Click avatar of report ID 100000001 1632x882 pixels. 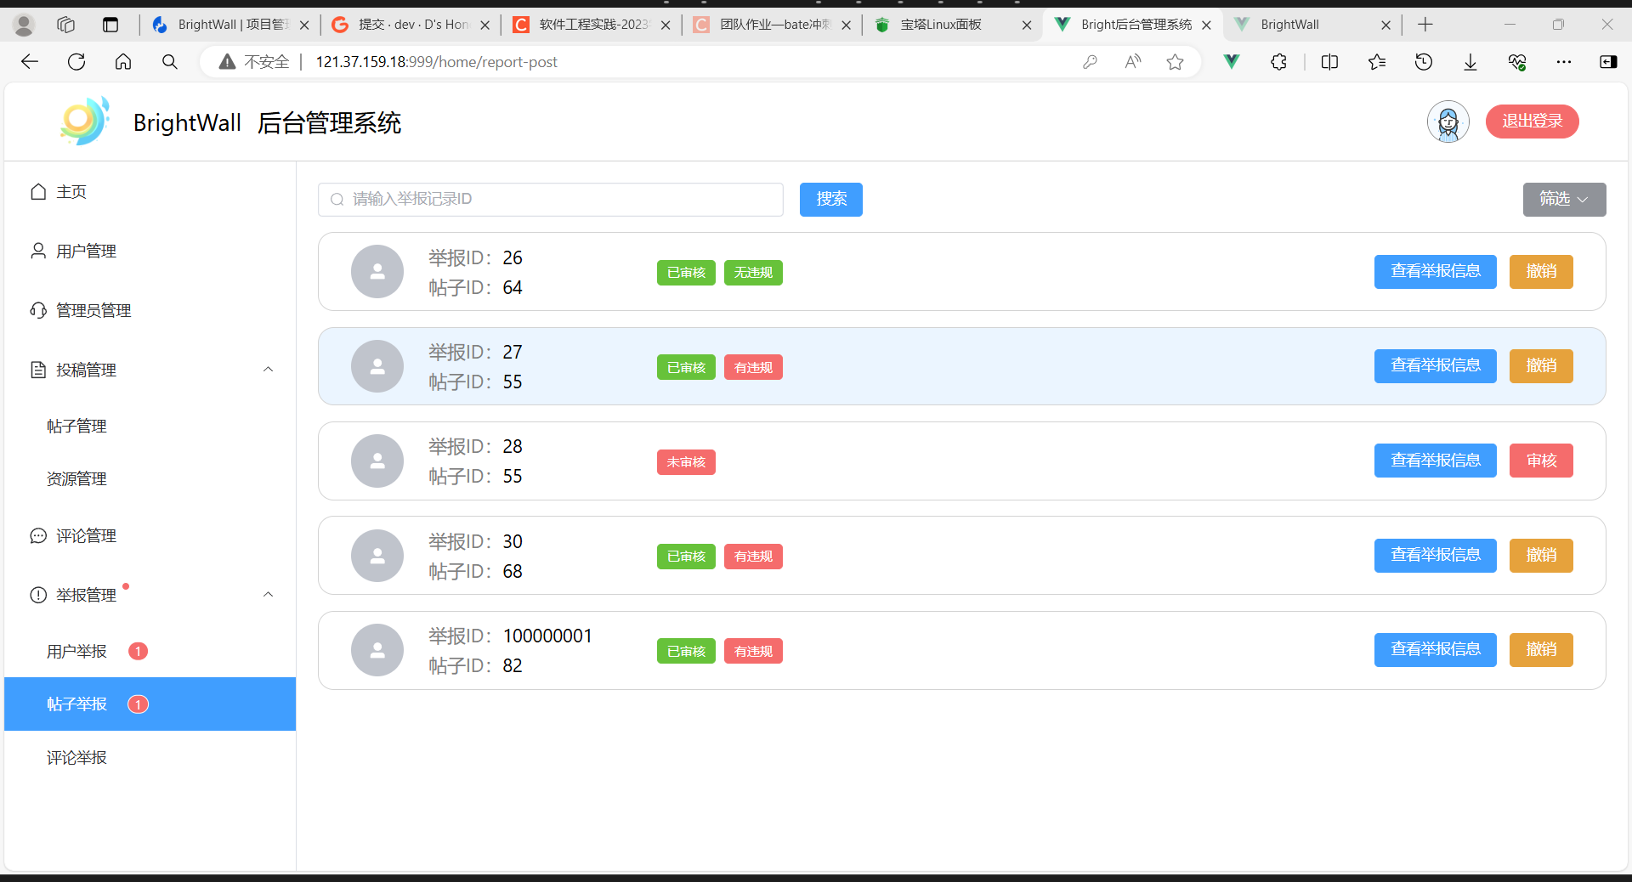[377, 650]
